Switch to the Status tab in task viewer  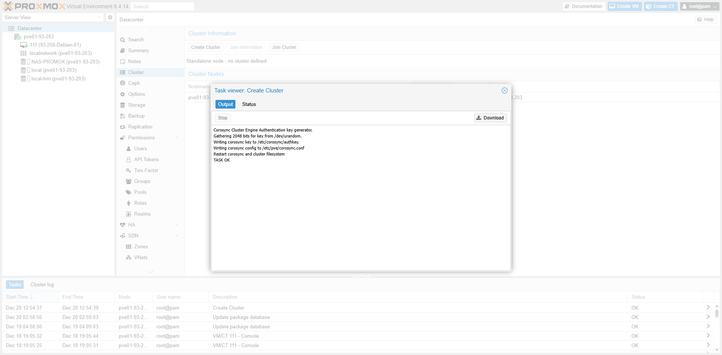[x=249, y=104]
